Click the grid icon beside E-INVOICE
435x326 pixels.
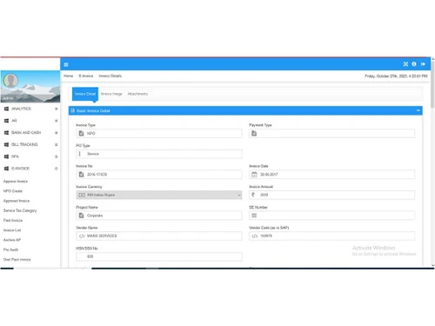[6, 169]
